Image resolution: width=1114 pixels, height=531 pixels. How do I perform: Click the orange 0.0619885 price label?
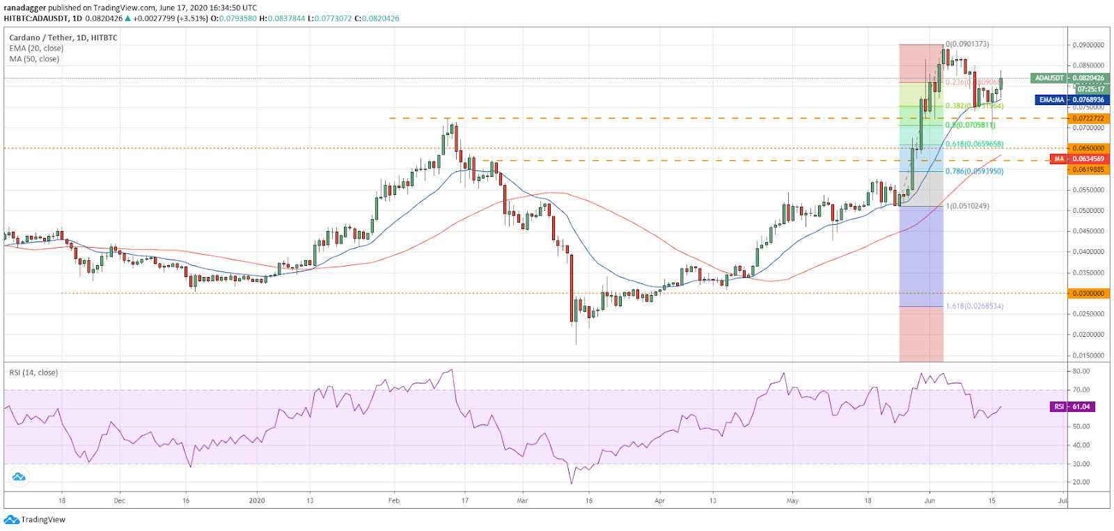point(1088,169)
